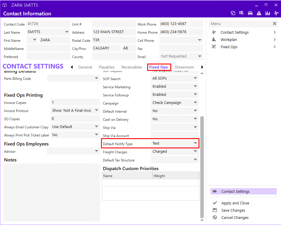Click the Home Phone field
The width and height of the screenshot is (281, 225).
click(181, 32)
